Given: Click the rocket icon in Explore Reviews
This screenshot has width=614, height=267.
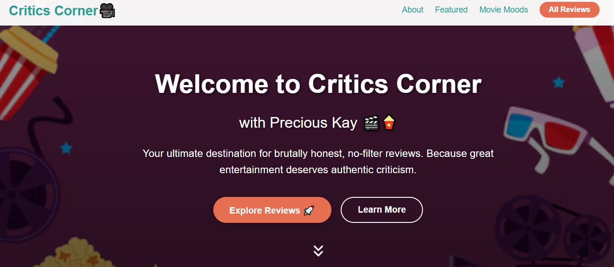Looking at the screenshot, I should [309, 211].
